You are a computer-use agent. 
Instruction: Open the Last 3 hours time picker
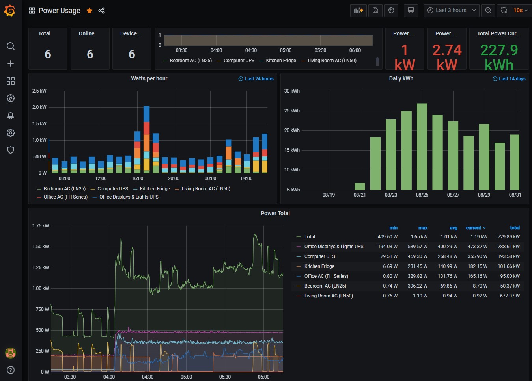[452, 11]
